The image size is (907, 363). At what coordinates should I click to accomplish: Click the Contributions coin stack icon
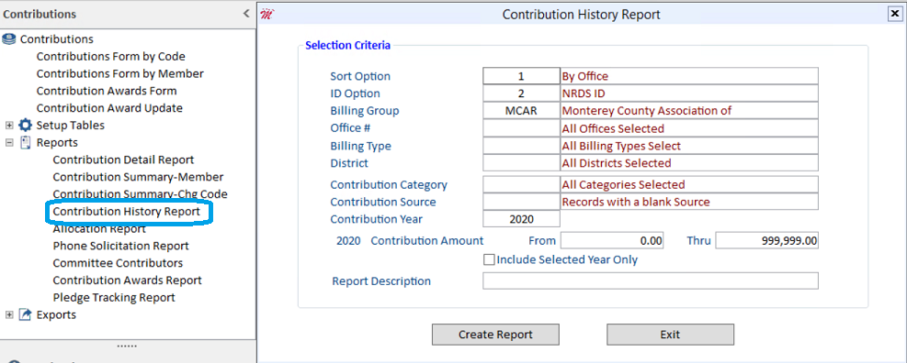pos(8,39)
